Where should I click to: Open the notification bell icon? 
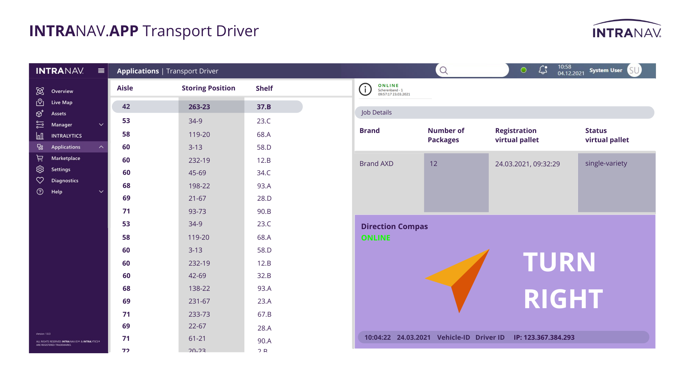pos(543,70)
